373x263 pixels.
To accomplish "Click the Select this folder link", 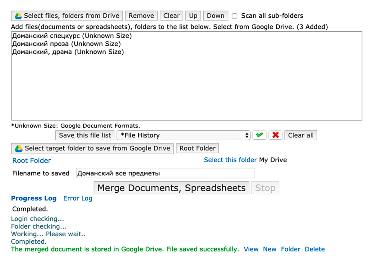I will coord(230,160).
